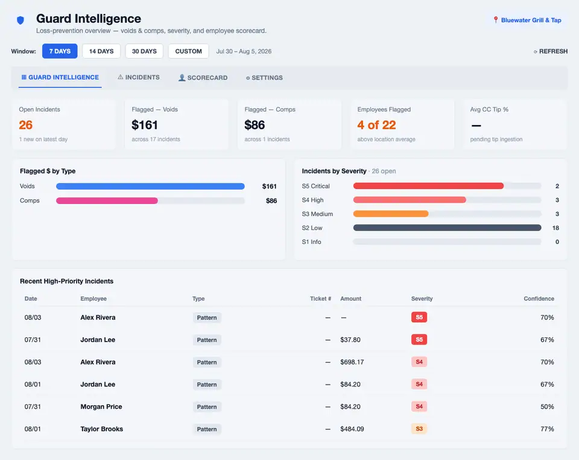The image size is (579, 460).
Task: Click the S4 High severity bar
Action: pos(410,200)
